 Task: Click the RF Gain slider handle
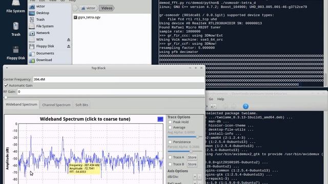pyautogui.click(x=6, y=98)
